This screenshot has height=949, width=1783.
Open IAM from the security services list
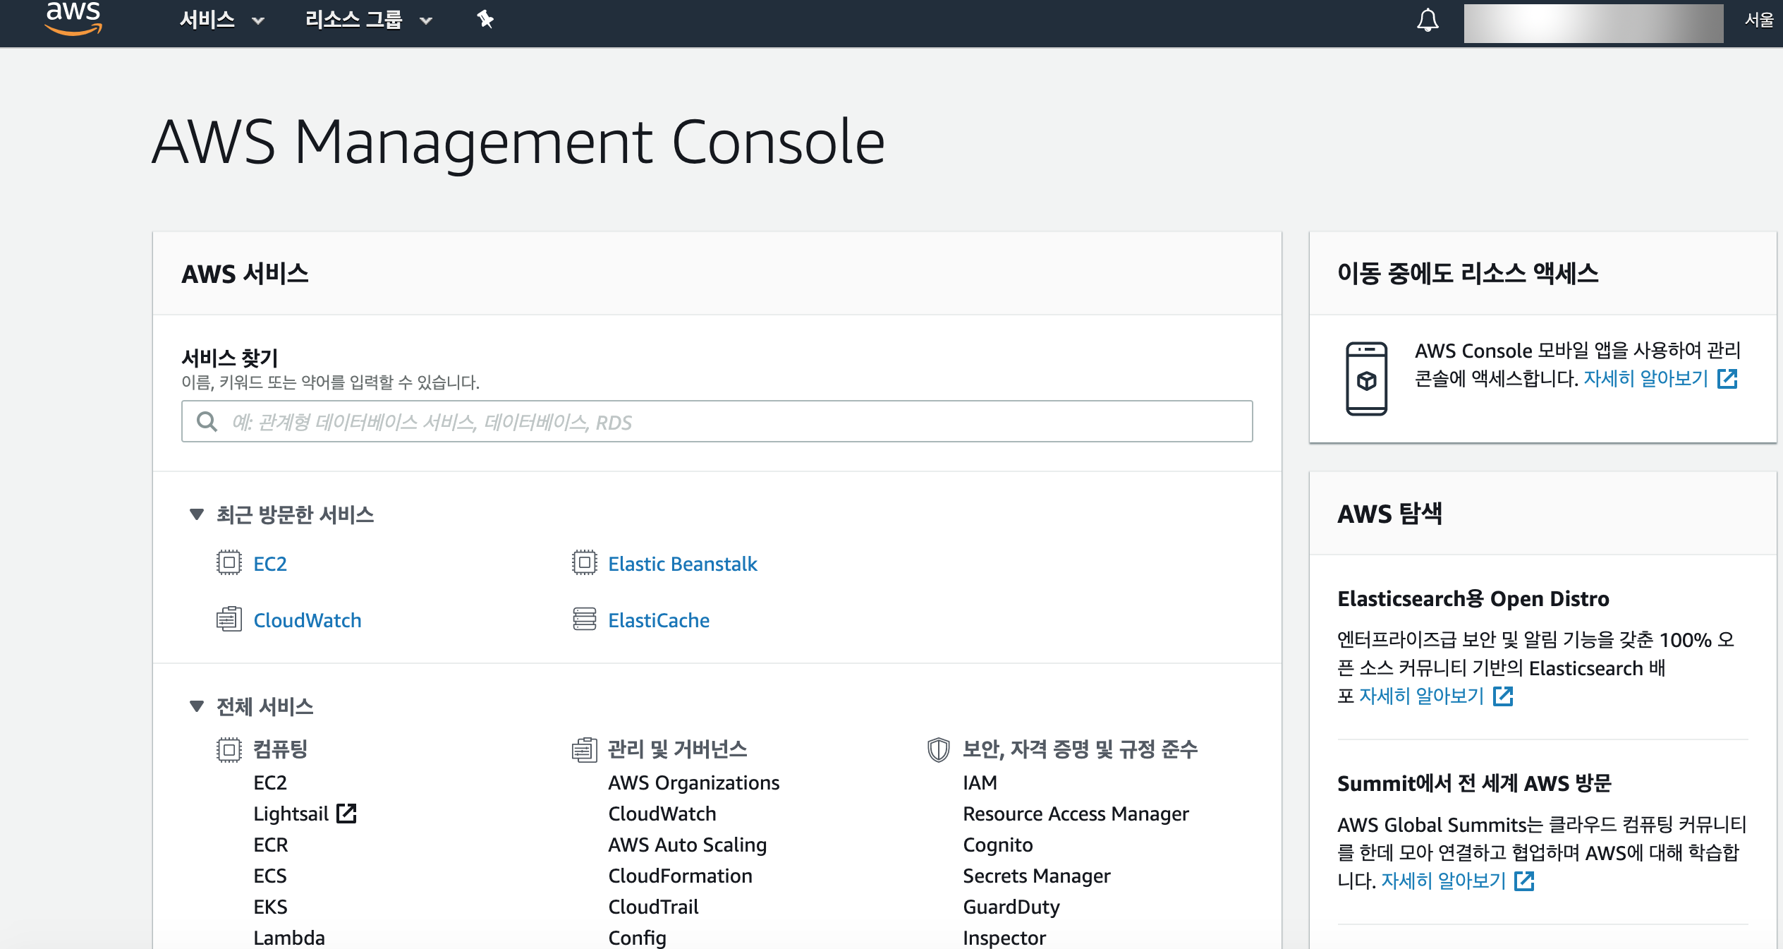click(x=980, y=782)
